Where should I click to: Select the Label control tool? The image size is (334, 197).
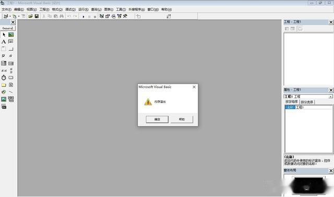click(x=4, y=42)
